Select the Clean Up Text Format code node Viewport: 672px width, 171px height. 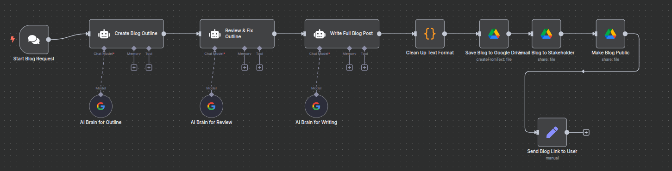point(430,34)
